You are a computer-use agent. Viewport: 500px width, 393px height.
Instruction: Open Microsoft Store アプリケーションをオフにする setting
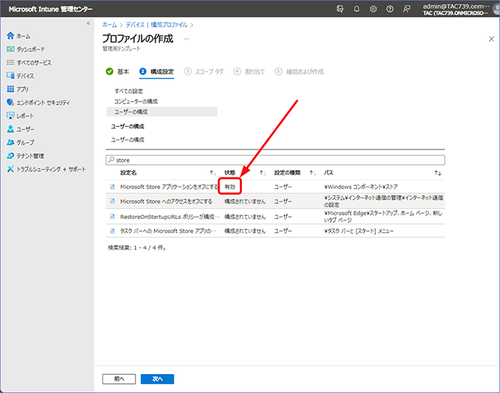pos(169,187)
